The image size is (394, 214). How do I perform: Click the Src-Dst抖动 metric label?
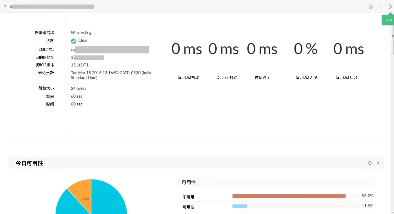[189, 78]
